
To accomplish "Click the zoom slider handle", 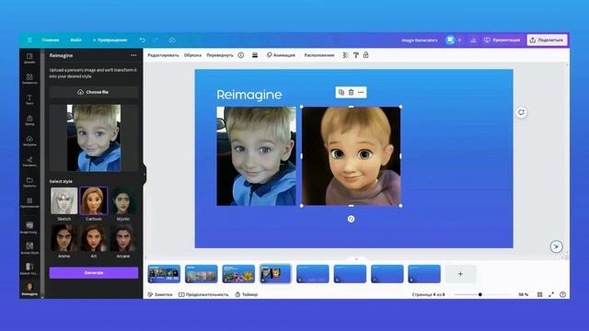I will click(x=480, y=294).
